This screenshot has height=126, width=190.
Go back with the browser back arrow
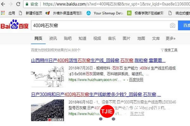(3, 4)
